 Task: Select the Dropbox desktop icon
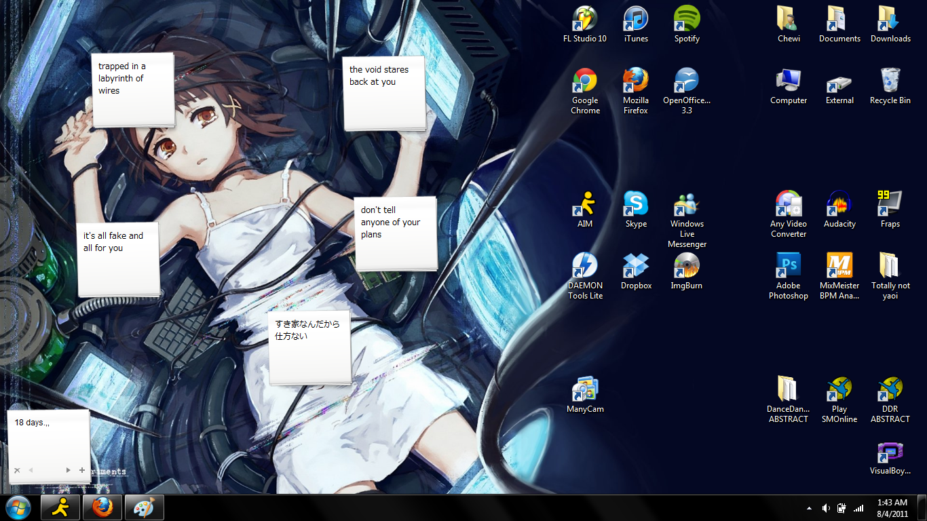[x=636, y=271]
